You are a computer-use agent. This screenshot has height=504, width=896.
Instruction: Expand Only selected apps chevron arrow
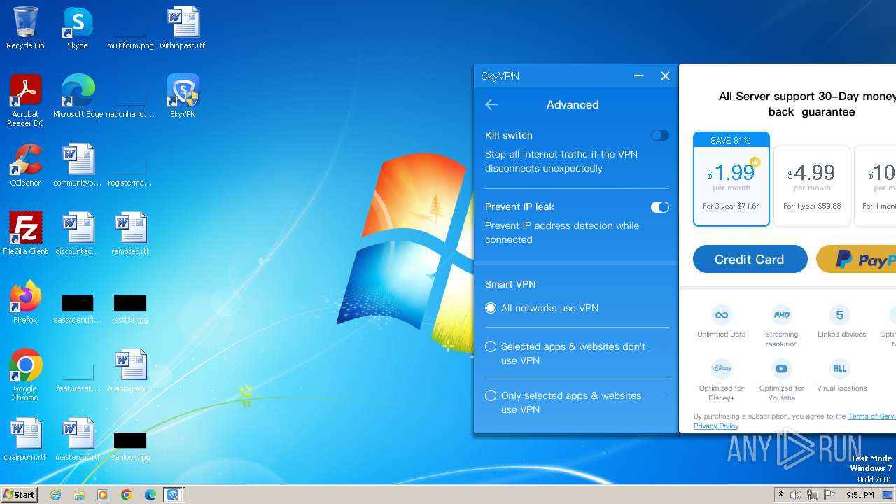[x=665, y=396]
